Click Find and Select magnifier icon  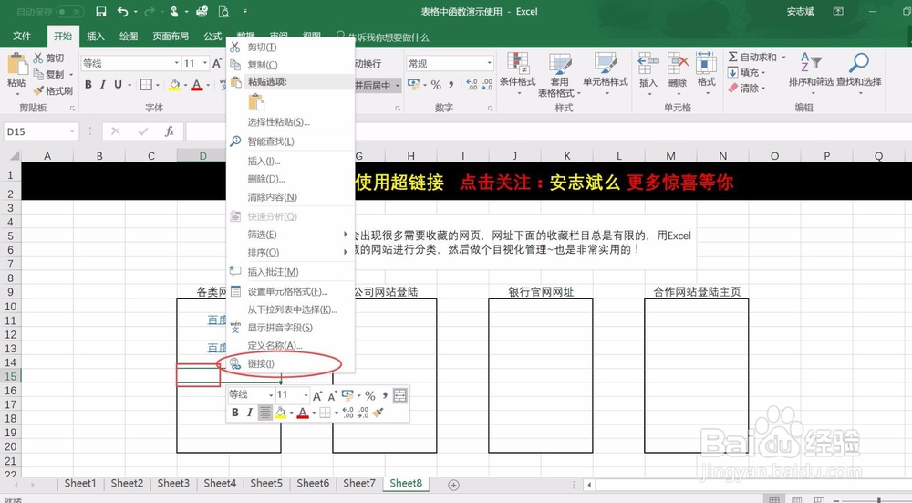tap(859, 62)
